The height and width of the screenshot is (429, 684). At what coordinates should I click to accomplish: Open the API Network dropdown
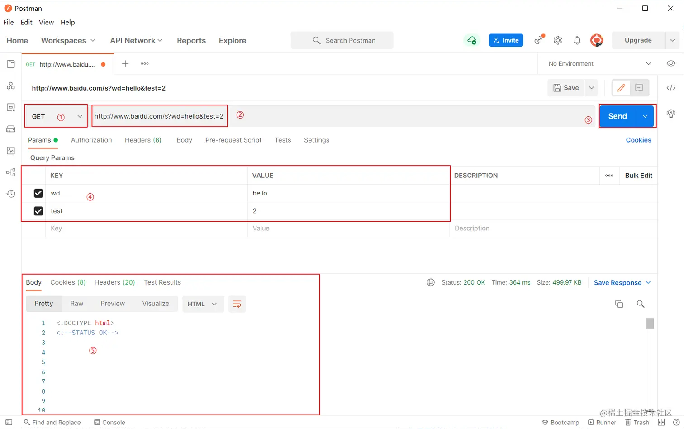pos(136,40)
